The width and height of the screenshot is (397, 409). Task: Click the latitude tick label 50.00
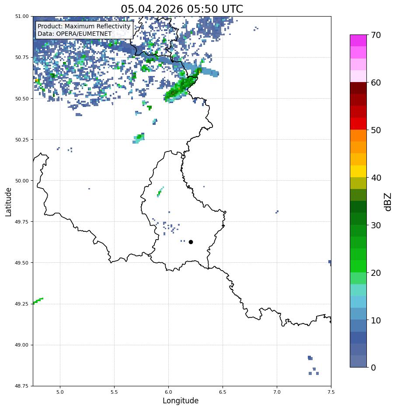22,181
